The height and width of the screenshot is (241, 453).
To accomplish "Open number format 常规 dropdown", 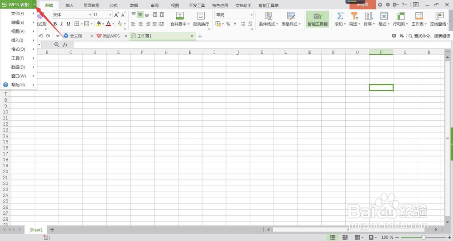I will [x=251, y=15].
